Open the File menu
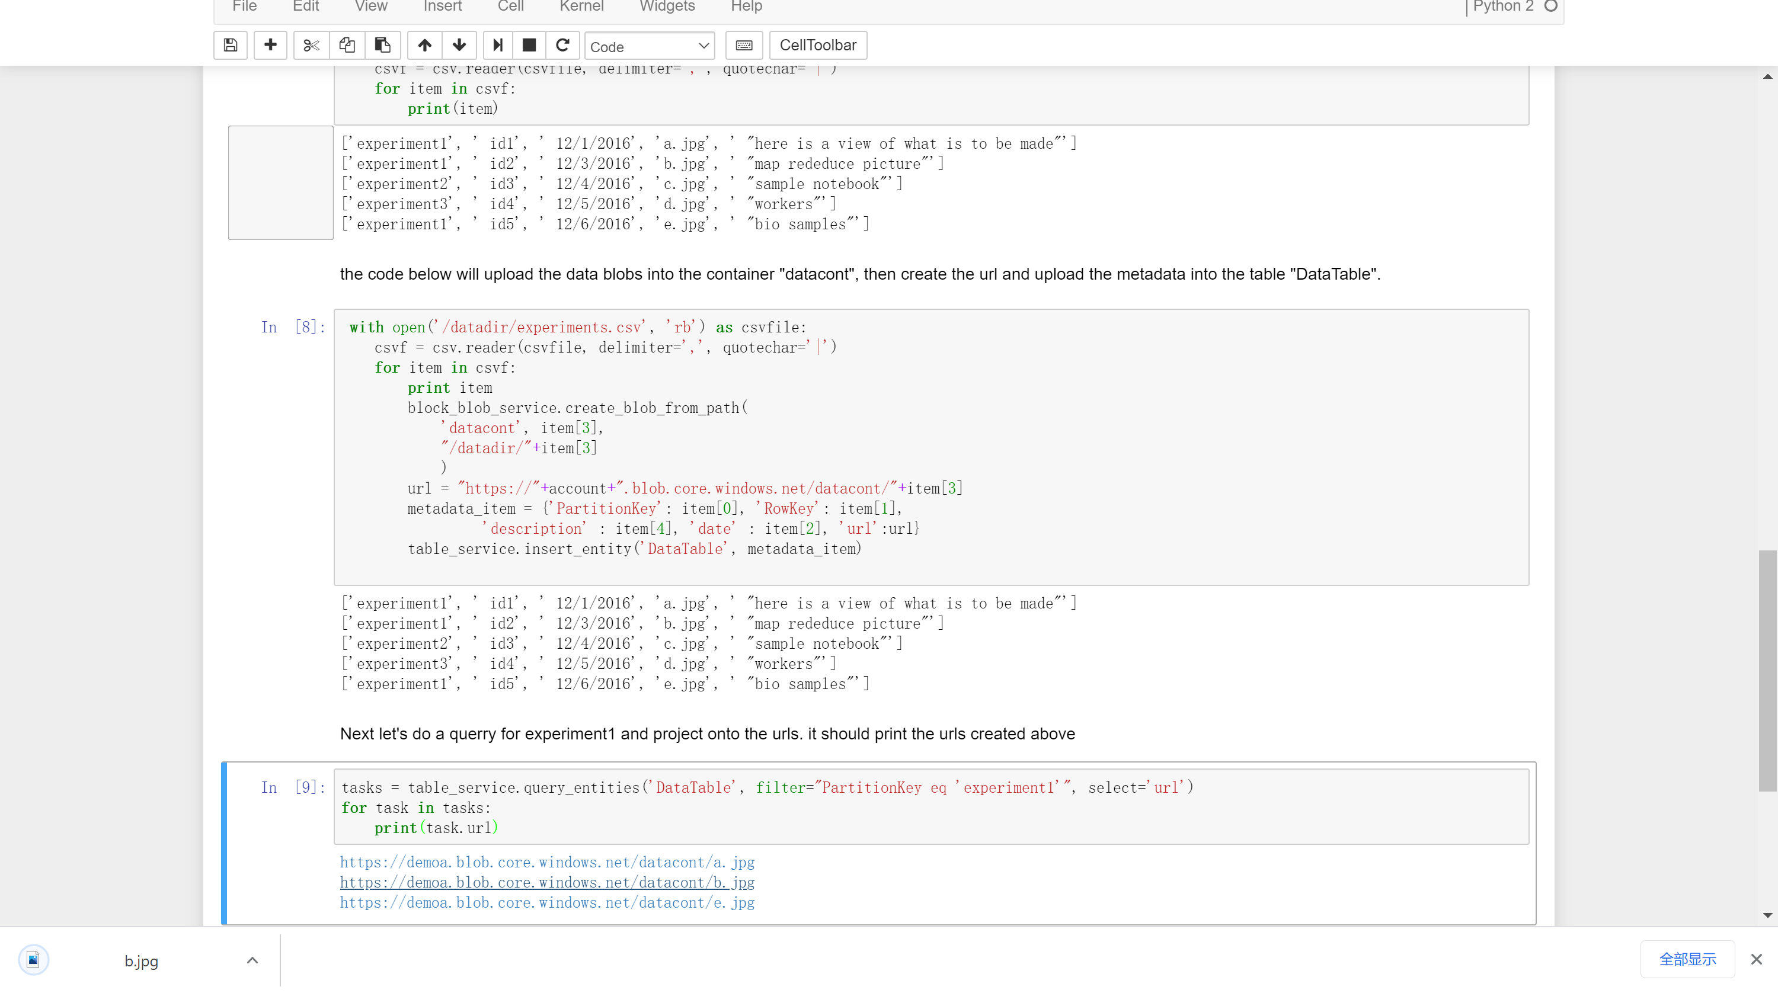 (x=244, y=6)
